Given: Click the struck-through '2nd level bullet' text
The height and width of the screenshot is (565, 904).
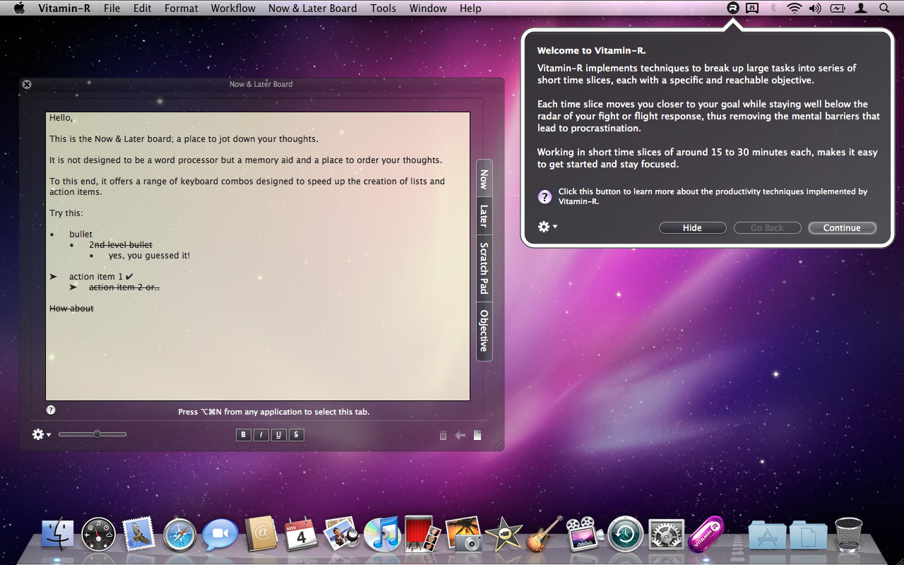Looking at the screenshot, I should pos(121,245).
